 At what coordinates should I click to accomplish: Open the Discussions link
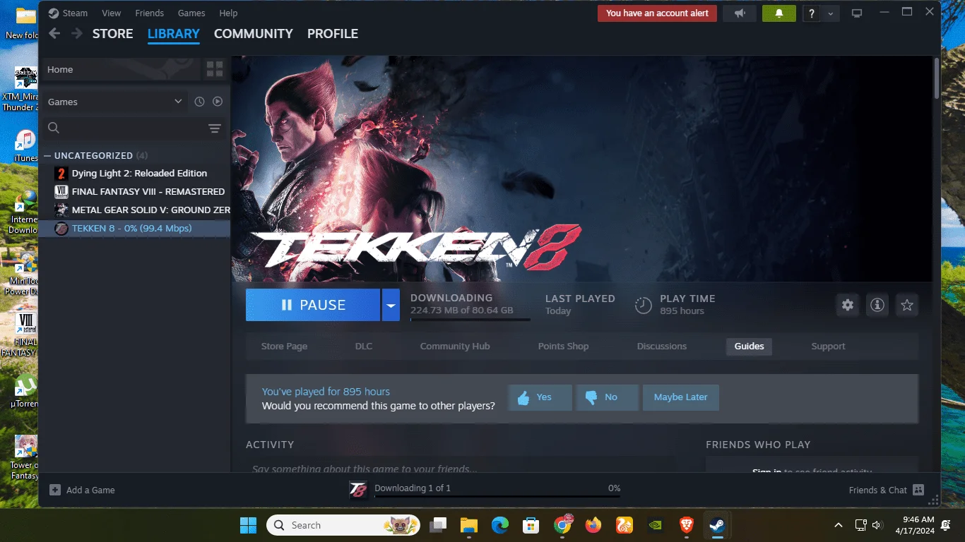pos(661,347)
